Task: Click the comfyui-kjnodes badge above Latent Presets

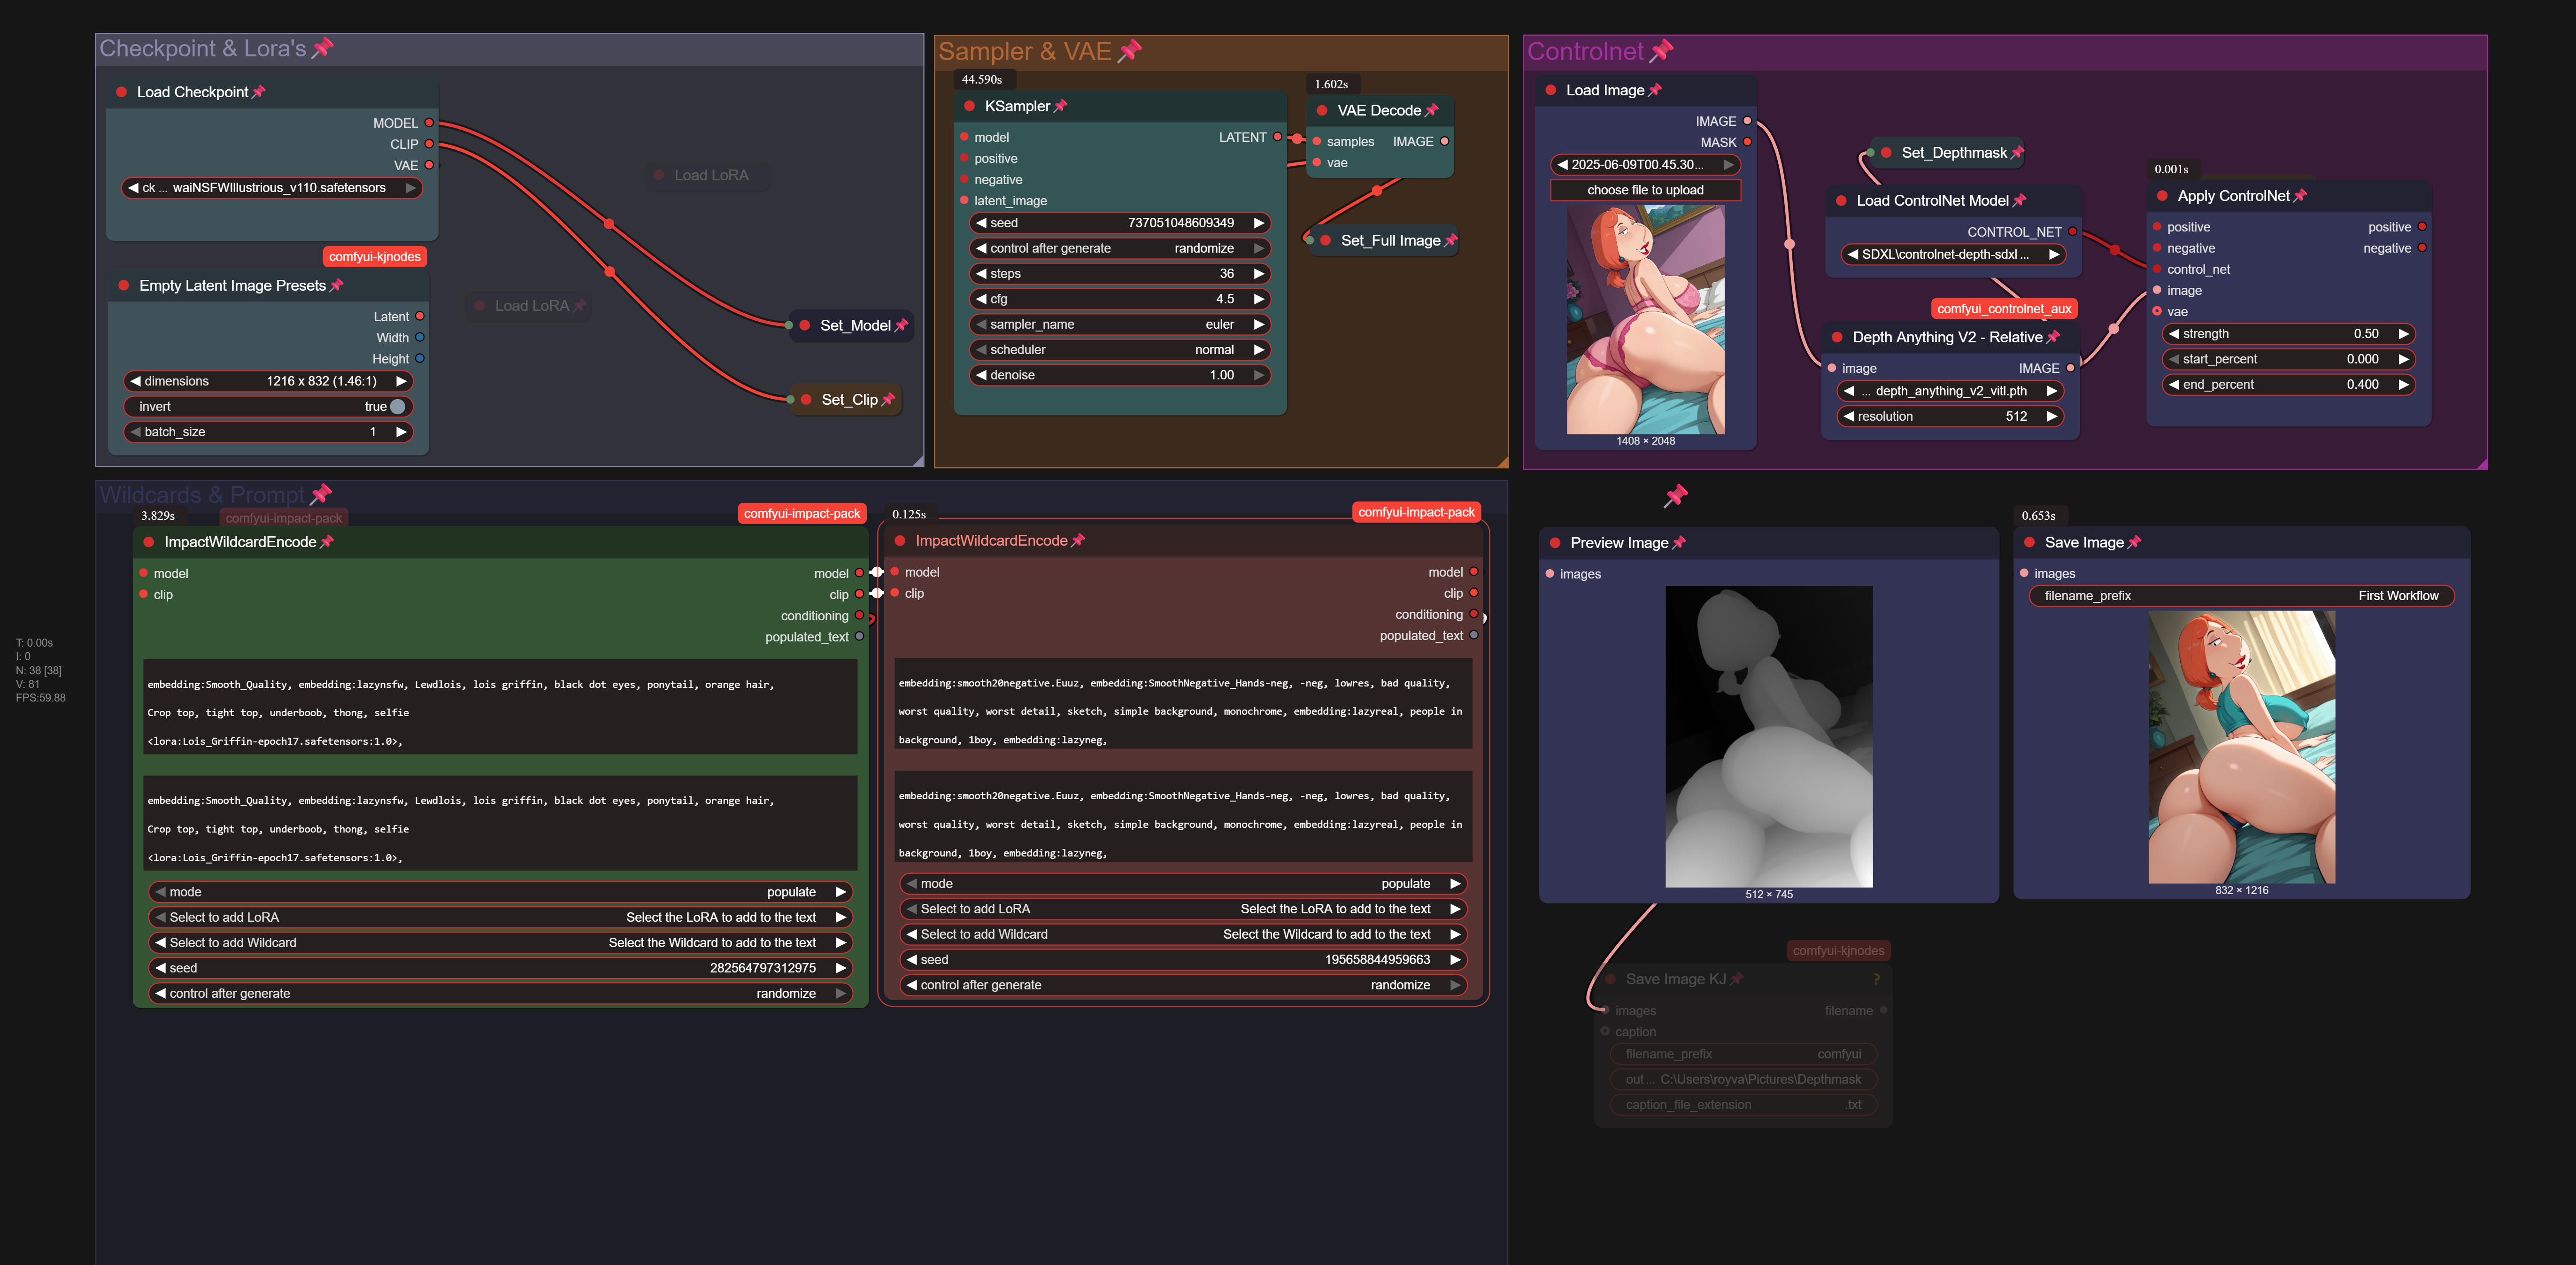Action: click(375, 257)
